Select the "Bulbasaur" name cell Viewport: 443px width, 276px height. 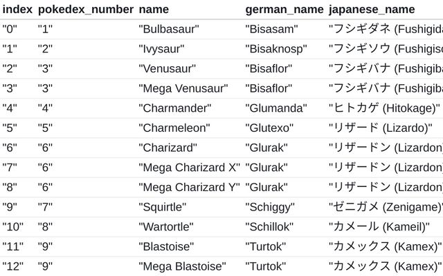tap(169, 29)
